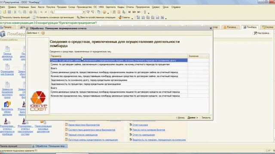Click the round Help icon in the main toolbar
The image size is (275, 154).
click(x=104, y=12)
